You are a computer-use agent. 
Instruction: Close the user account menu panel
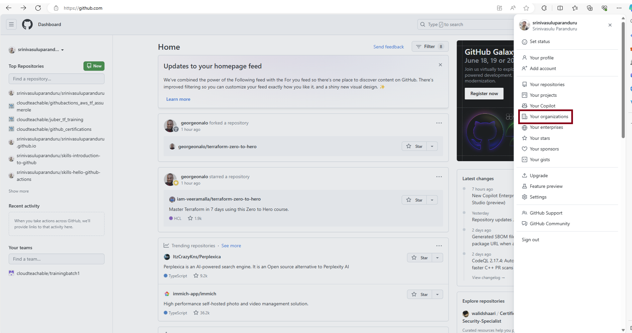[x=610, y=25]
